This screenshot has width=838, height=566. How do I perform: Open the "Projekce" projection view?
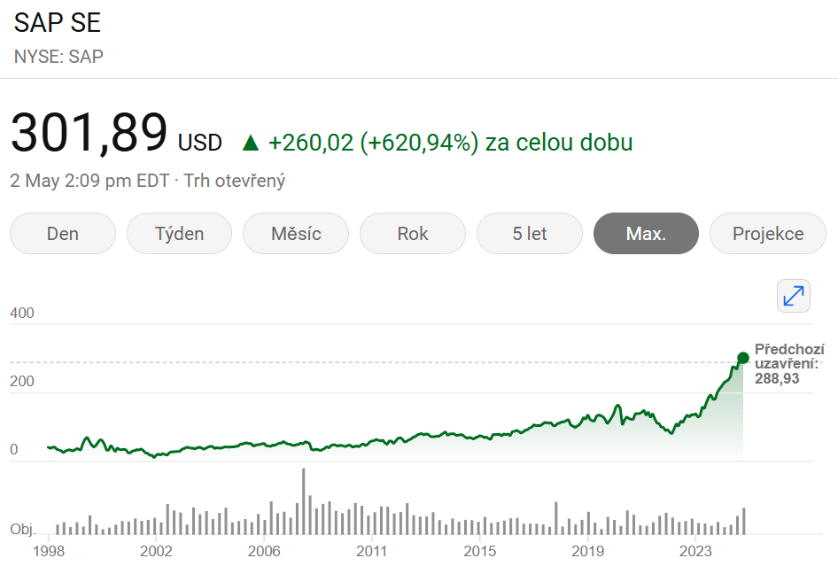(x=767, y=233)
